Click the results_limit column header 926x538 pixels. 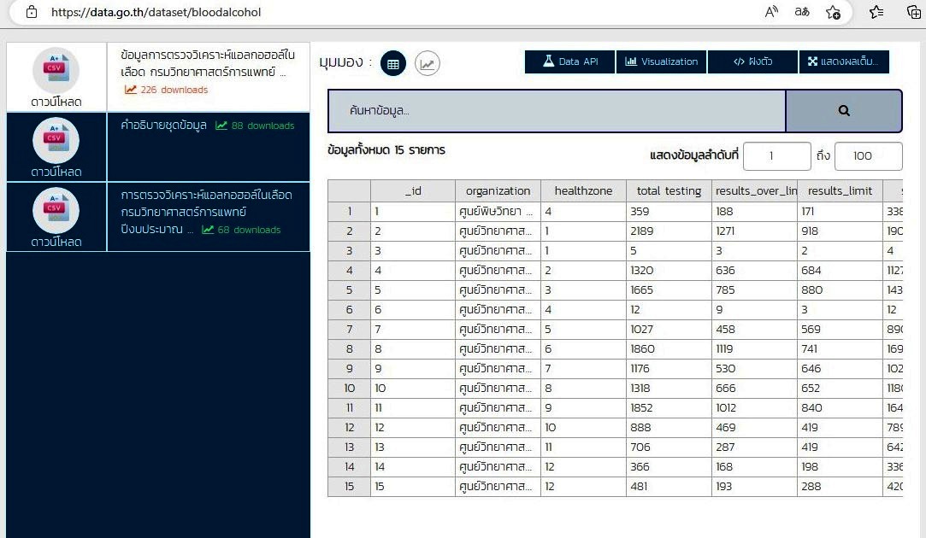tap(840, 190)
